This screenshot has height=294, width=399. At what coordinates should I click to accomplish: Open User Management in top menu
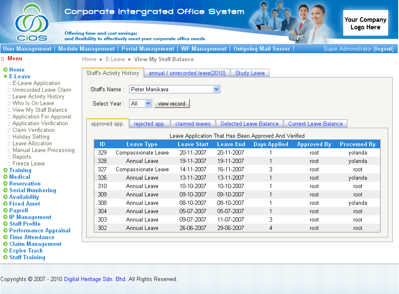click(27, 49)
